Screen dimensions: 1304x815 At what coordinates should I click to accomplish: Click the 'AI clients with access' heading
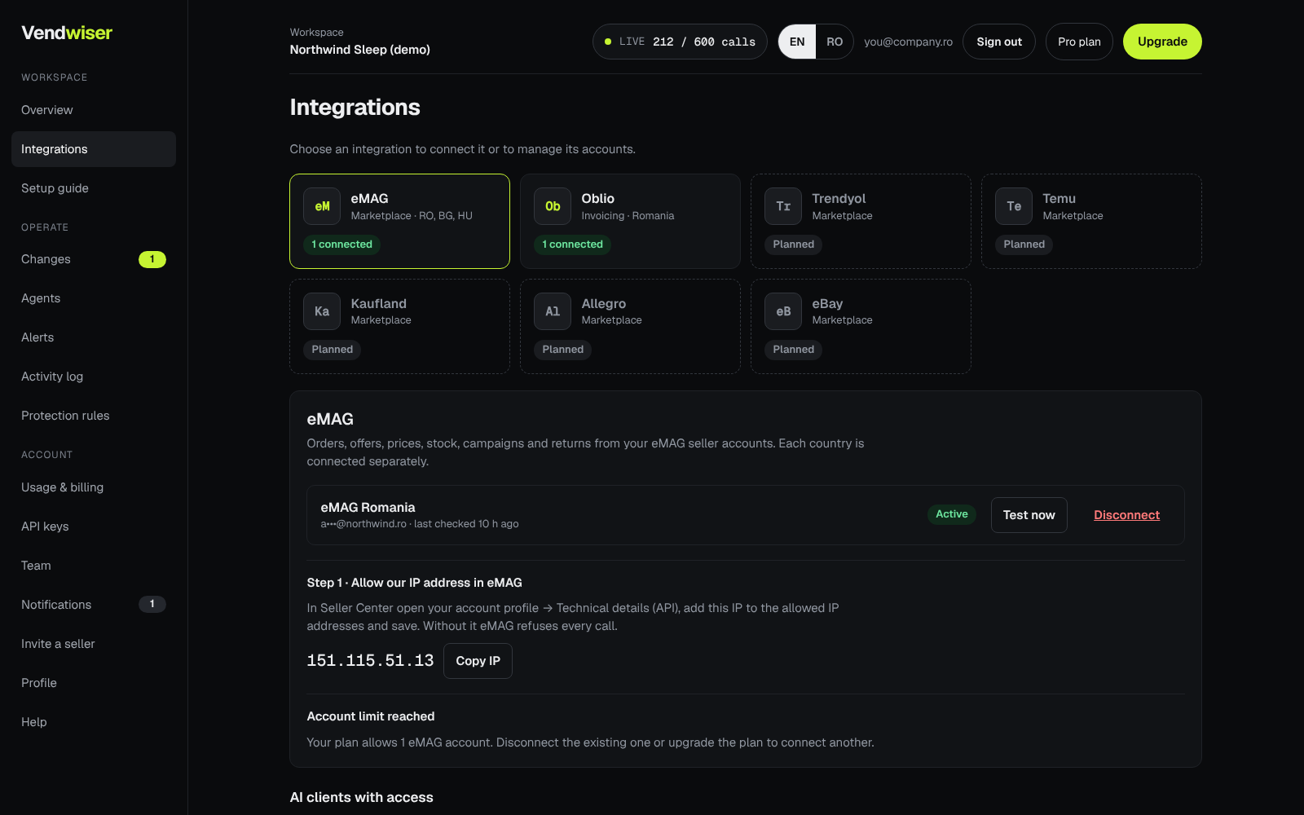point(361,797)
